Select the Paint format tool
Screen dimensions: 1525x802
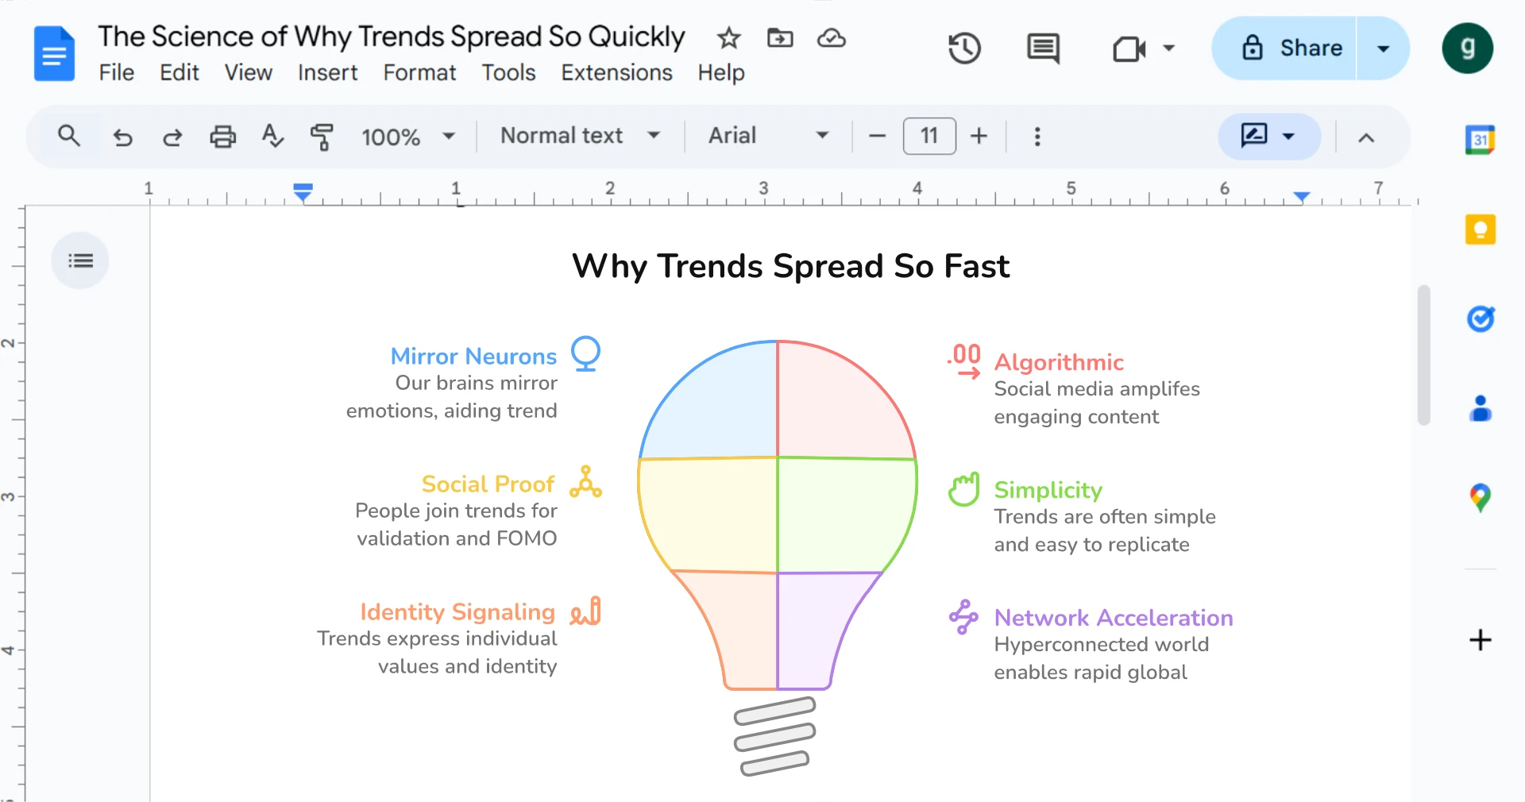click(x=322, y=137)
